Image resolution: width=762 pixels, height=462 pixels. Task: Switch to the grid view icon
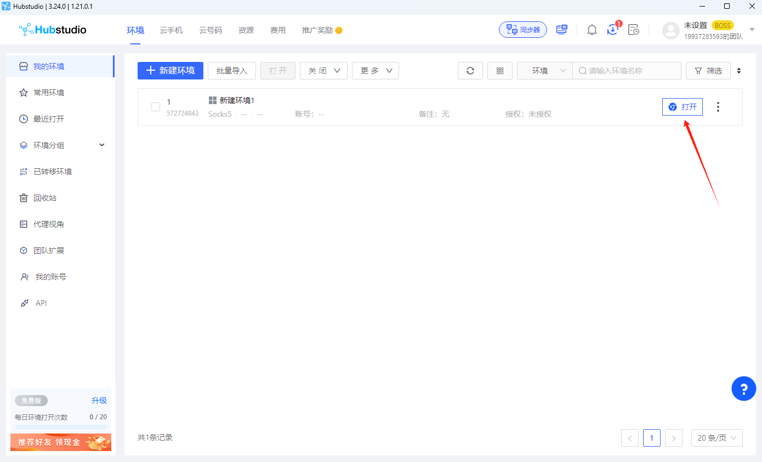coord(500,71)
